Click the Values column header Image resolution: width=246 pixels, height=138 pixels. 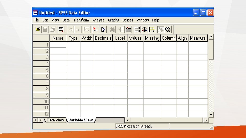coord(135,38)
